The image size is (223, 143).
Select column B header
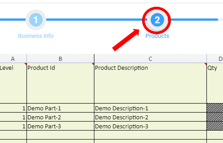[x=60, y=59]
